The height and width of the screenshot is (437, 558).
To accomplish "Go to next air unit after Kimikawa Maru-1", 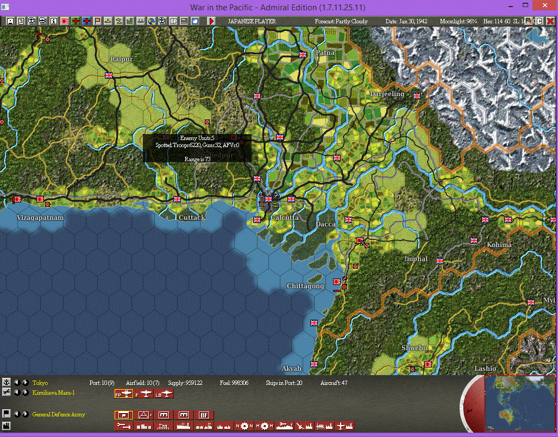I will [26, 392].
